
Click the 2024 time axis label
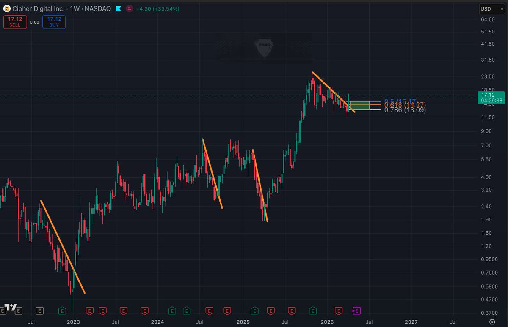(157, 322)
